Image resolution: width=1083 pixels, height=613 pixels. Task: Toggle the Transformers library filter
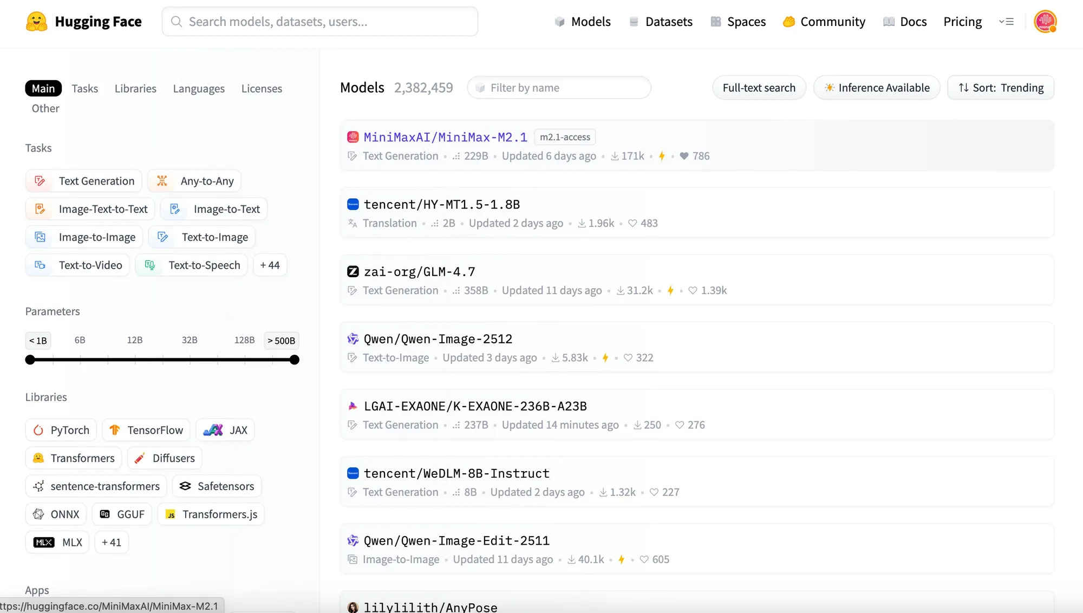tap(74, 458)
